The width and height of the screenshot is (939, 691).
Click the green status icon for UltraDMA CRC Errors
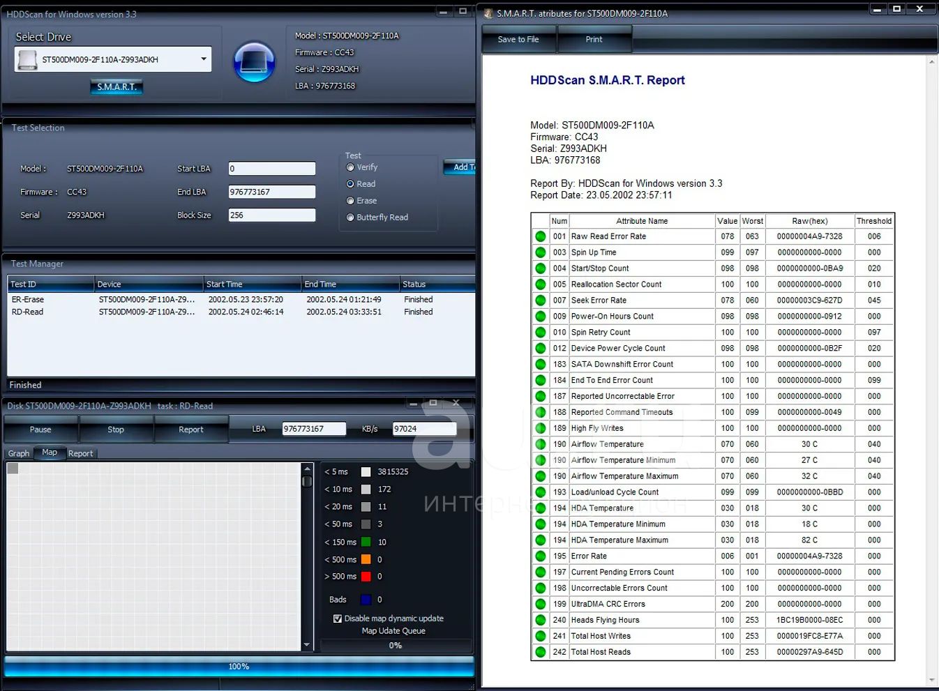pyautogui.click(x=541, y=604)
